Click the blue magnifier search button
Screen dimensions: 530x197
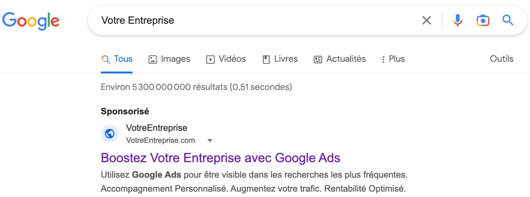pyautogui.click(x=508, y=20)
